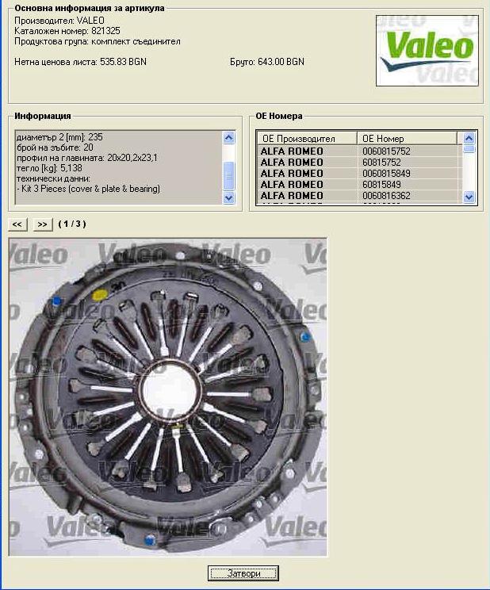Select row with OE number 60815849

click(358, 184)
